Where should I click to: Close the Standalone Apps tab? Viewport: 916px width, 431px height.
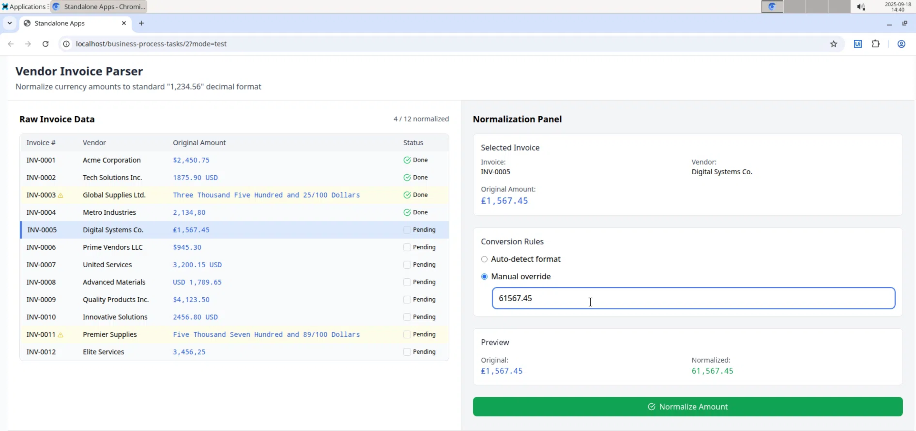point(124,23)
